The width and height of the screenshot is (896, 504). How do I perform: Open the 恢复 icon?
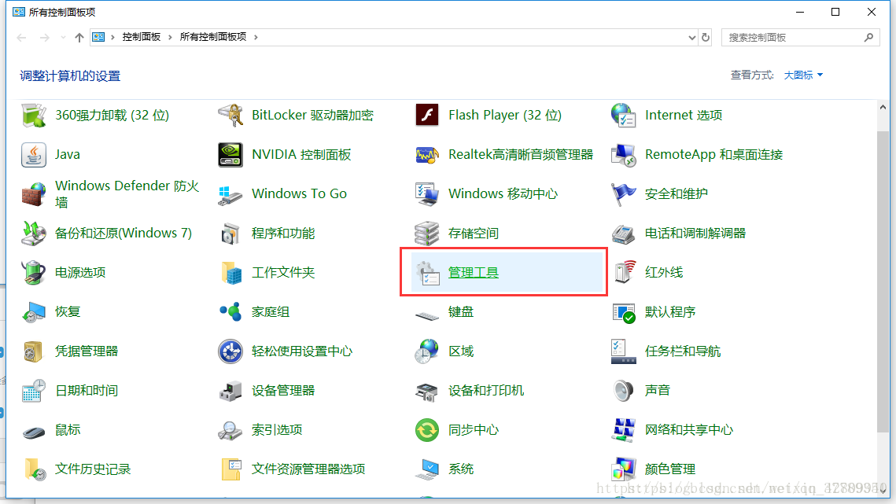(x=34, y=312)
